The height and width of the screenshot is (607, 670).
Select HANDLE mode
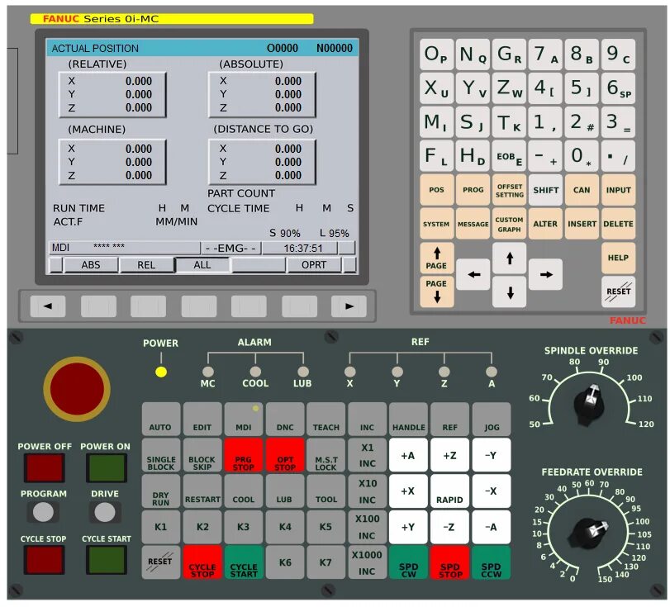pyautogui.click(x=408, y=419)
